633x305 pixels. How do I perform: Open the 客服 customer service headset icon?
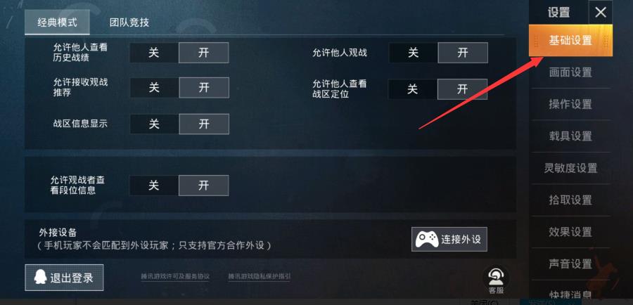pyautogui.click(x=496, y=277)
